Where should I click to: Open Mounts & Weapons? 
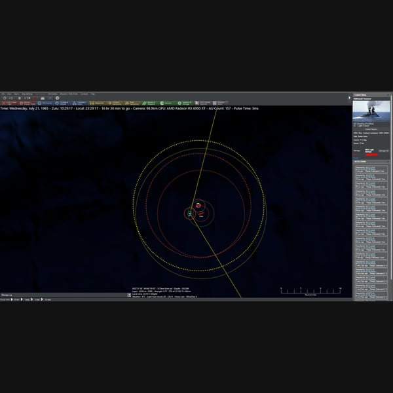[x=150, y=103]
